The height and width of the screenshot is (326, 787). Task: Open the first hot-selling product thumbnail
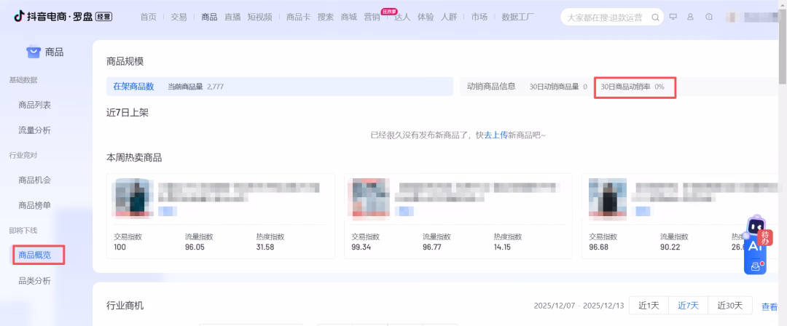pyautogui.click(x=133, y=198)
